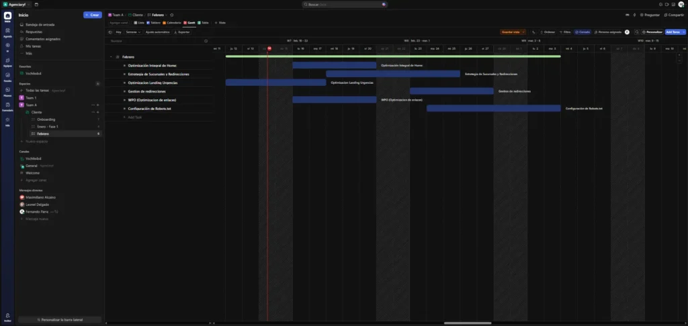Click the star icon next to the Febrero breadcrumb

tap(171, 15)
